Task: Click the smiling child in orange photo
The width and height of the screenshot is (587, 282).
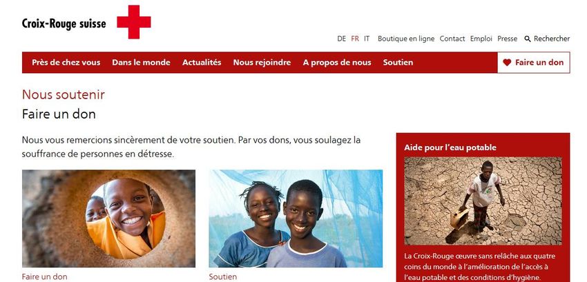Action: coord(108,219)
